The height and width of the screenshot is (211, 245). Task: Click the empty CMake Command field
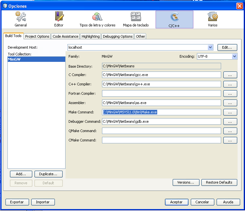tap(161, 140)
